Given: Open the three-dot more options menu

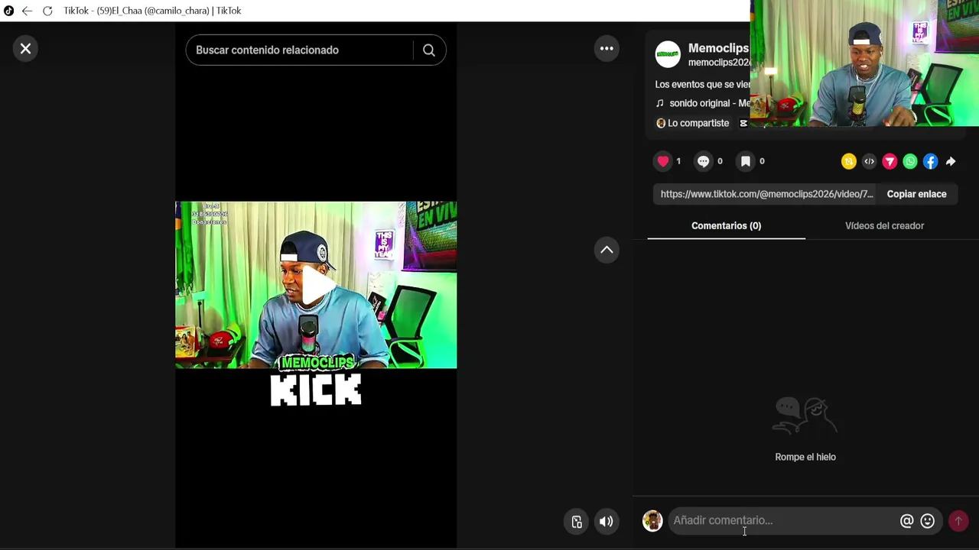Looking at the screenshot, I should coord(607,49).
